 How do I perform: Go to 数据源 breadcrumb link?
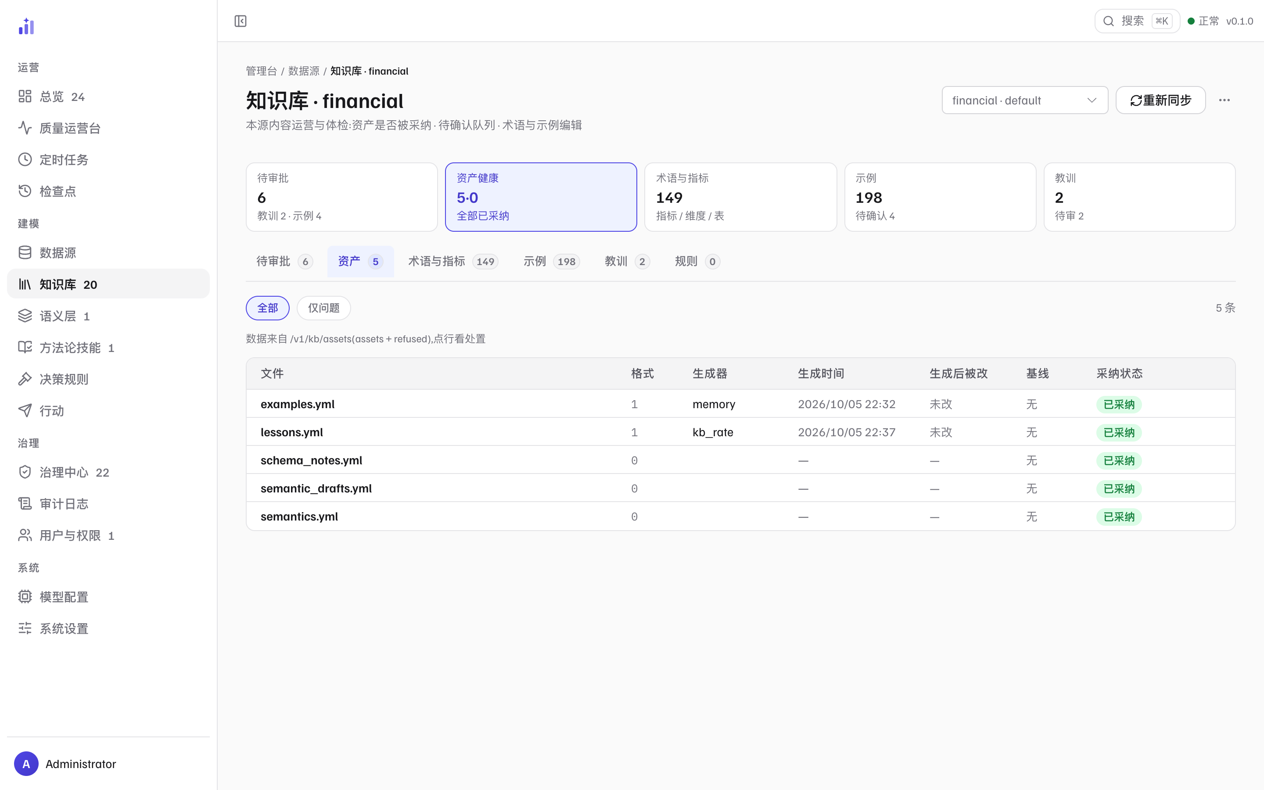pyautogui.click(x=303, y=71)
